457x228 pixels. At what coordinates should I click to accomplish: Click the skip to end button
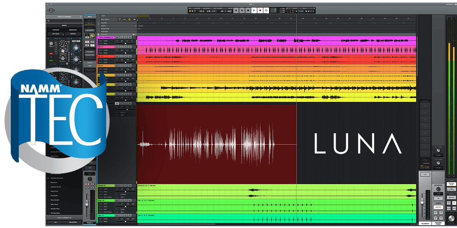coord(242,11)
